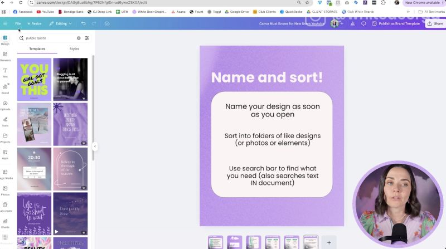
Task: Open the first page thumbnail
Action: 215,242
